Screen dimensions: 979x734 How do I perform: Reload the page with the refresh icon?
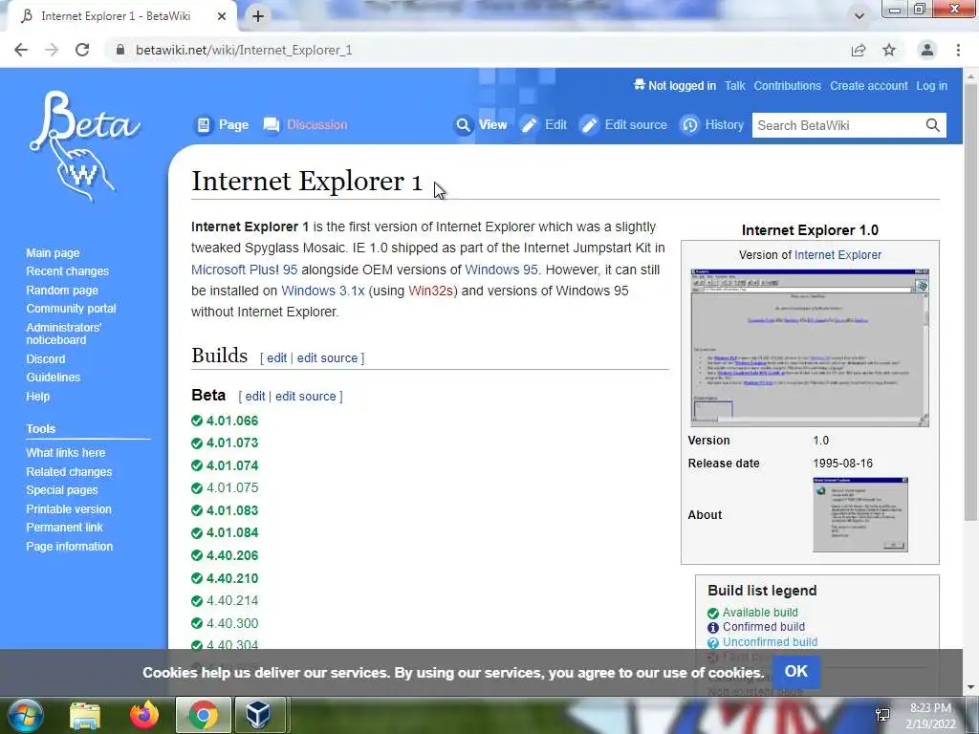(82, 50)
